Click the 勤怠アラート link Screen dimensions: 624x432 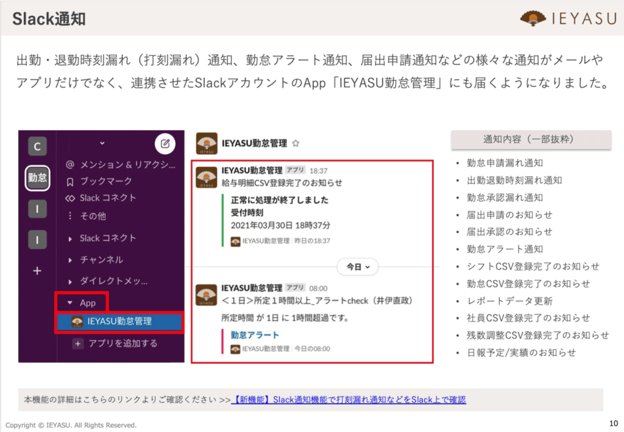pyautogui.click(x=255, y=335)
